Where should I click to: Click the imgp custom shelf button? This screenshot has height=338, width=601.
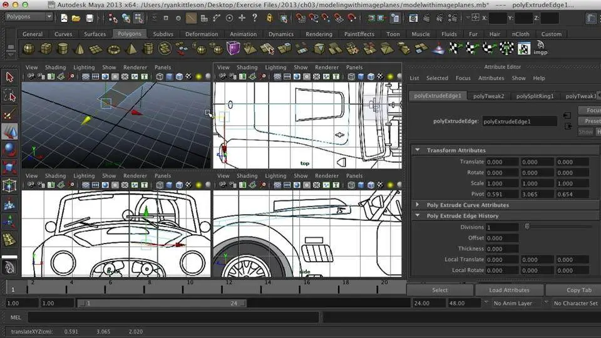point(541,48)
